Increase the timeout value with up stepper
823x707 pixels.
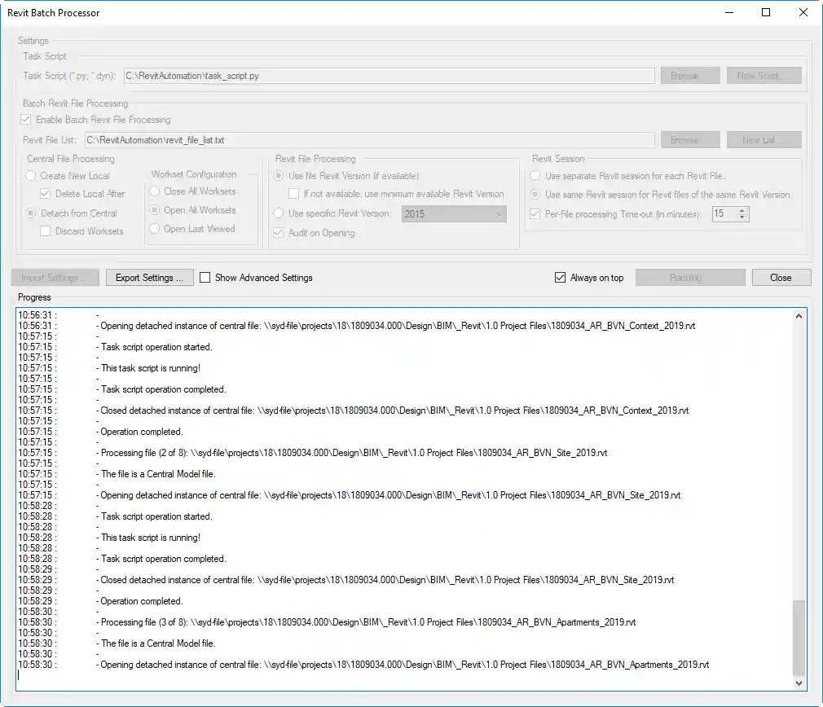pos(740,210)
